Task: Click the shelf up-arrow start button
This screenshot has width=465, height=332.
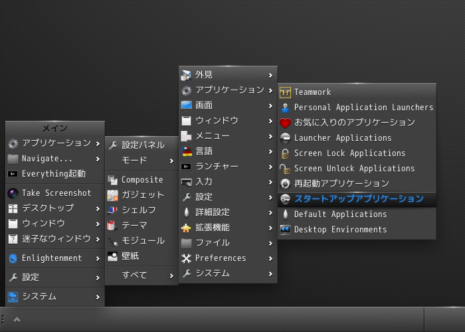Action: point(17,319)
